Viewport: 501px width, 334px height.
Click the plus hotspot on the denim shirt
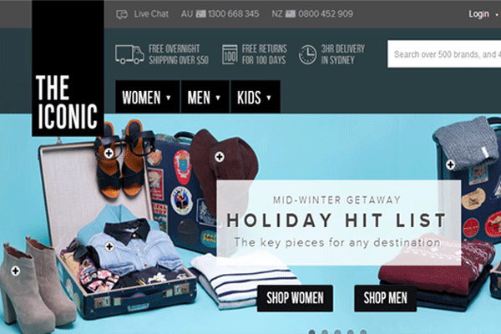point(109,247)
